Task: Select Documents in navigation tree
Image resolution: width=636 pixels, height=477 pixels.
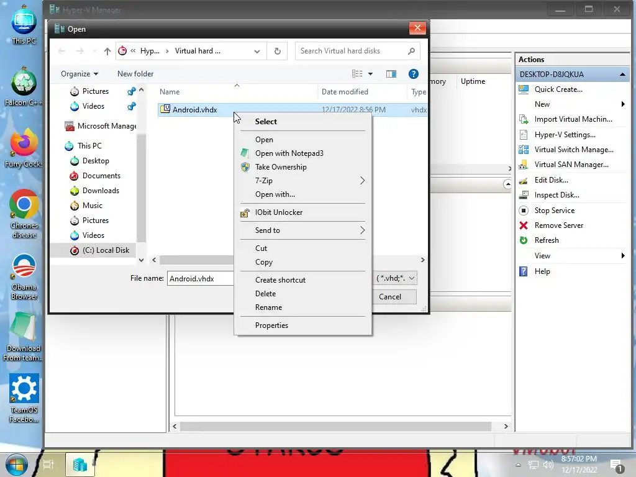Action: 101,176
